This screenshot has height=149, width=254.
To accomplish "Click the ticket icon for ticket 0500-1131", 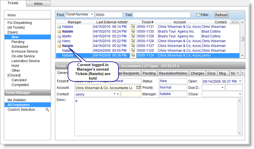I will point(133,27).
